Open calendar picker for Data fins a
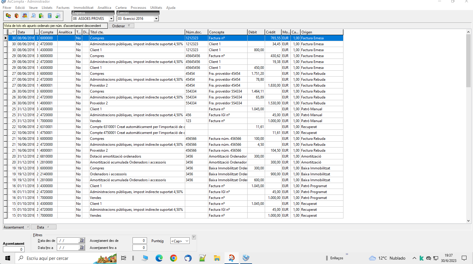 click(x=82, y=247)
